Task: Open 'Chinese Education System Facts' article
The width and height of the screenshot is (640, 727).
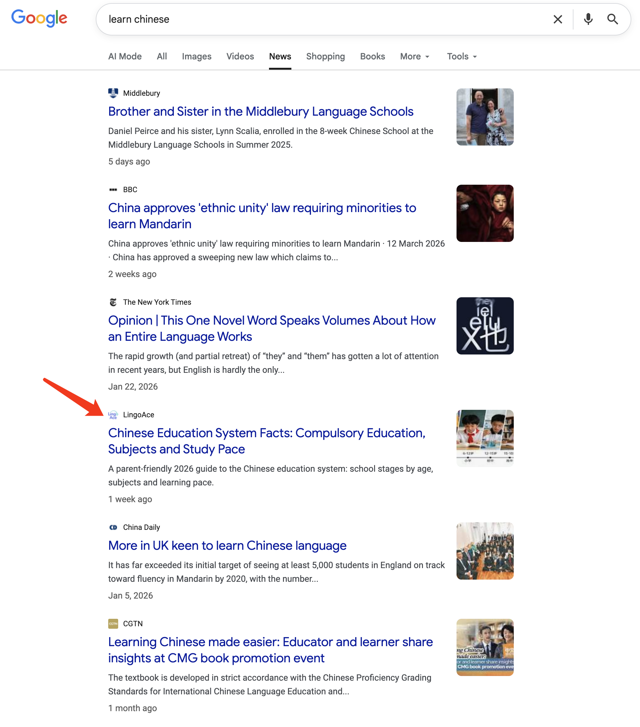Action: point(267,441)
